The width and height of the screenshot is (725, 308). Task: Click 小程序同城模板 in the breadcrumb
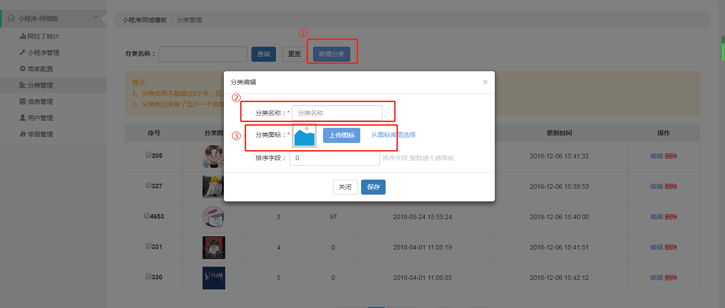point(145,20)
